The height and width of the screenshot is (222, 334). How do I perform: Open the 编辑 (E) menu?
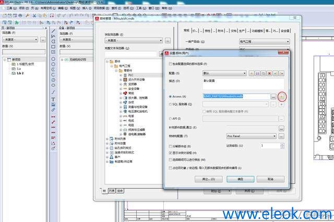coord(63,8)
